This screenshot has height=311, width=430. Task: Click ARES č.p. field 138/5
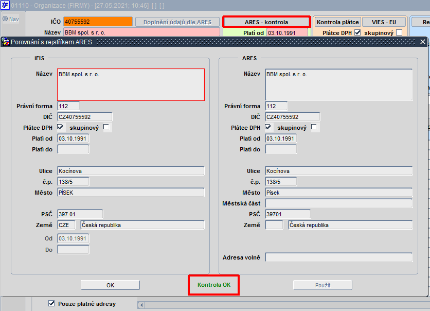[281, 181]
